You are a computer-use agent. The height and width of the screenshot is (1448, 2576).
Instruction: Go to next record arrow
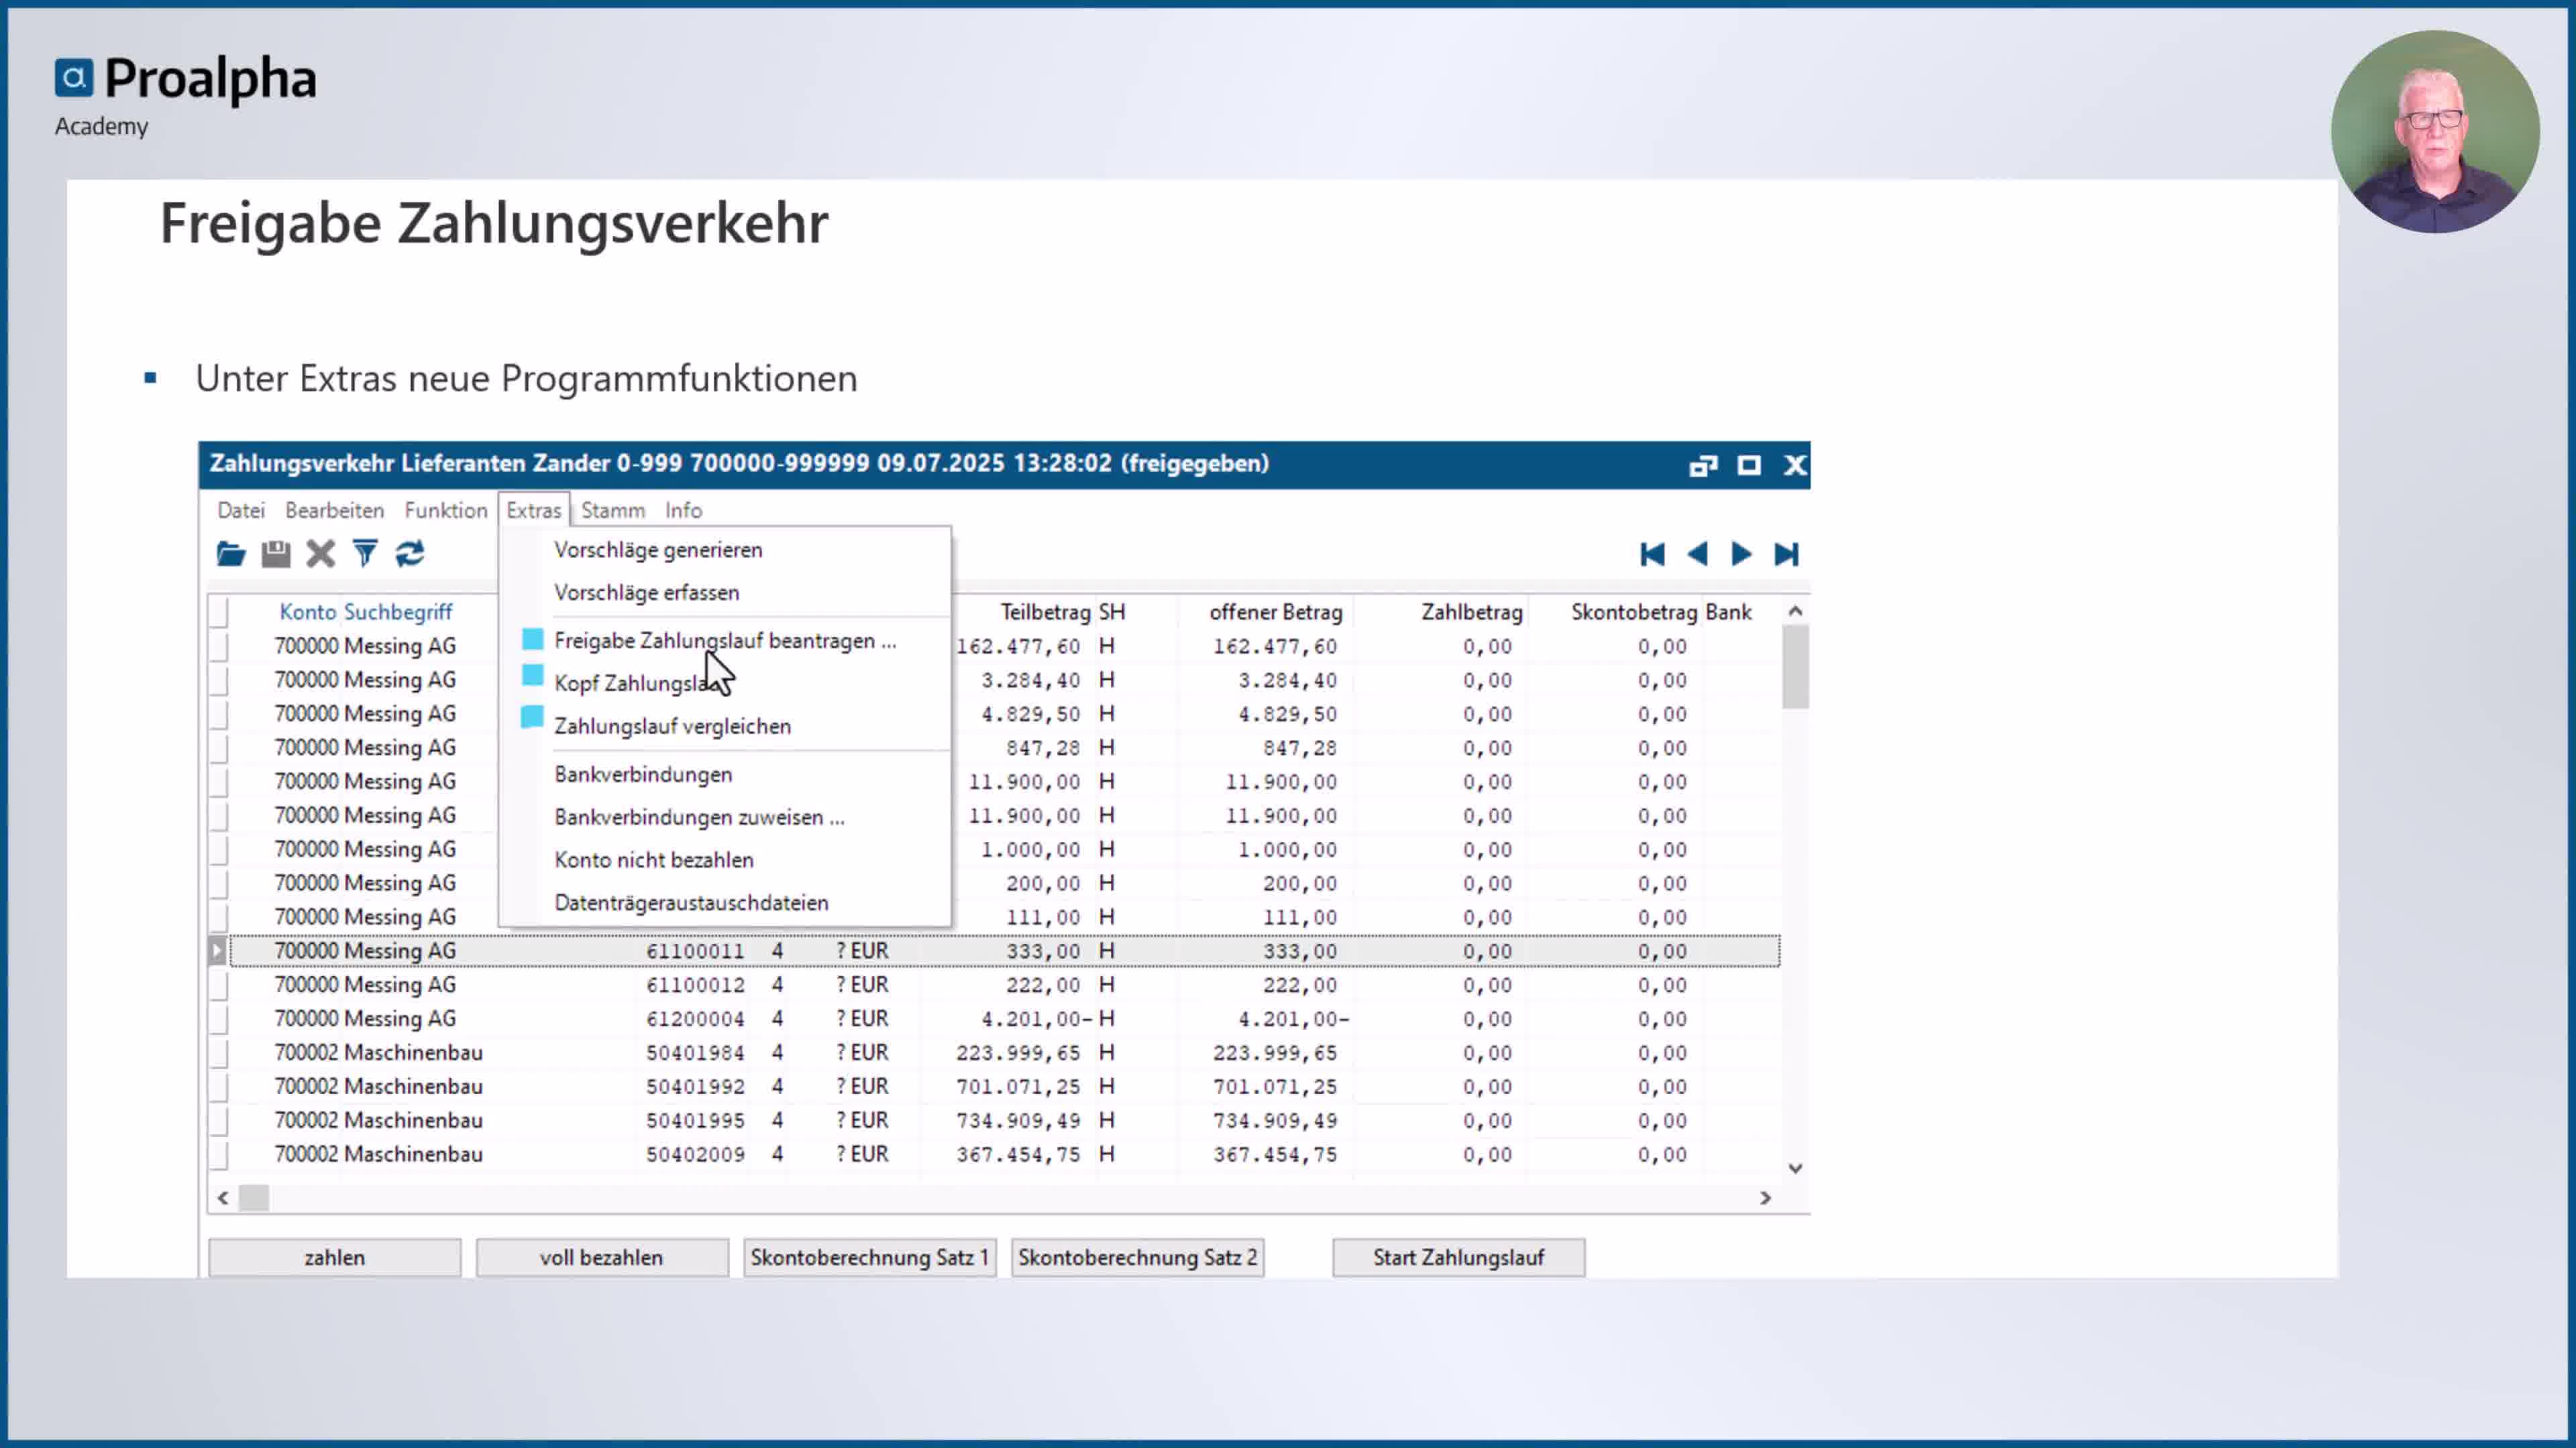point(1741,554)
